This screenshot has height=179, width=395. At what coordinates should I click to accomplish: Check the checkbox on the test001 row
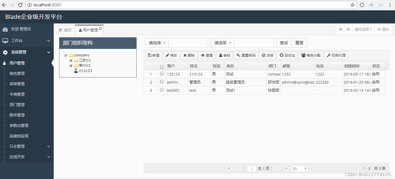[x=162, y=90]
